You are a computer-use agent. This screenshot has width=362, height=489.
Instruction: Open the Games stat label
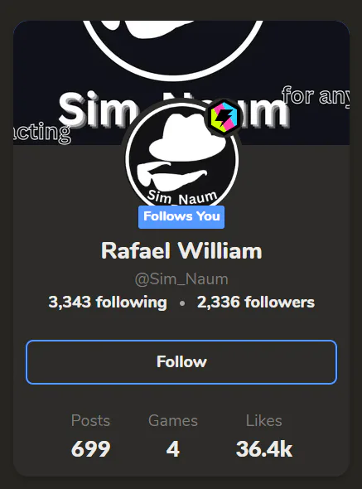tap(173, 420)
